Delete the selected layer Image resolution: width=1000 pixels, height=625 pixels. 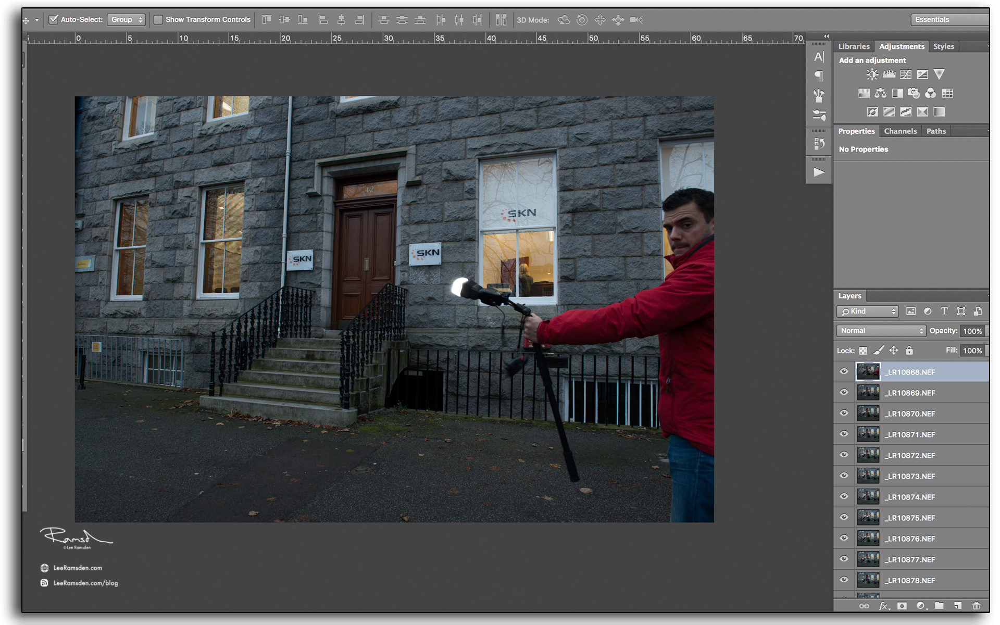[x=977, y=605]
